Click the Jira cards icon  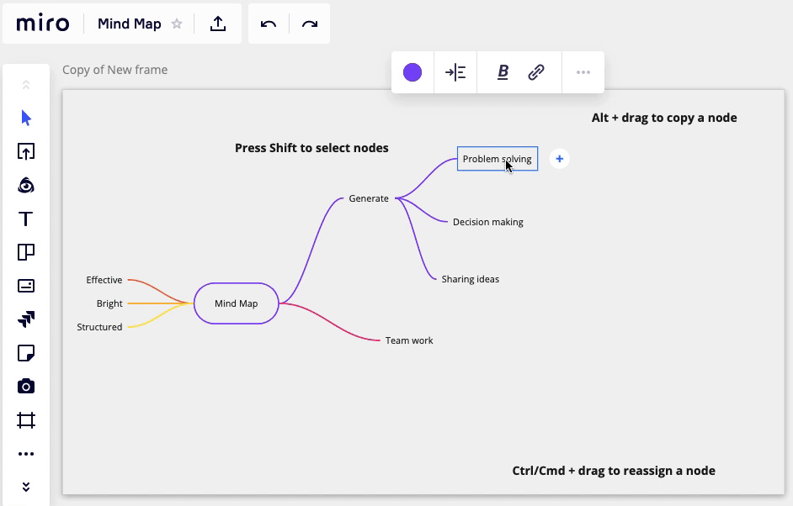tap(26, 319)
